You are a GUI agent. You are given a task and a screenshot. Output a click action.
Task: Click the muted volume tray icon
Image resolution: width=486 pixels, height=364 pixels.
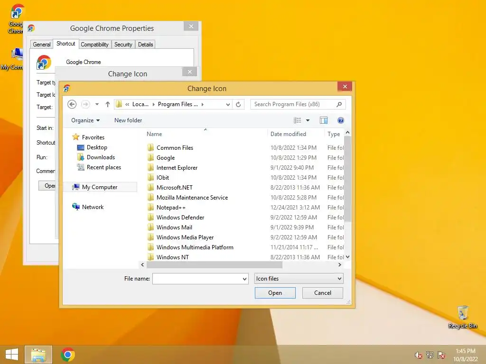(x=419, y=355)
